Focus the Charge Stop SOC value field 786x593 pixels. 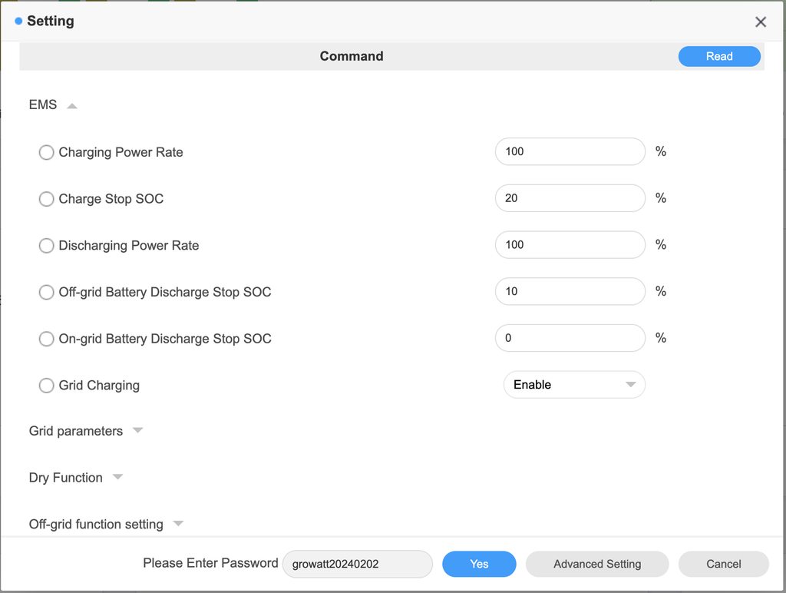(570, 198)
